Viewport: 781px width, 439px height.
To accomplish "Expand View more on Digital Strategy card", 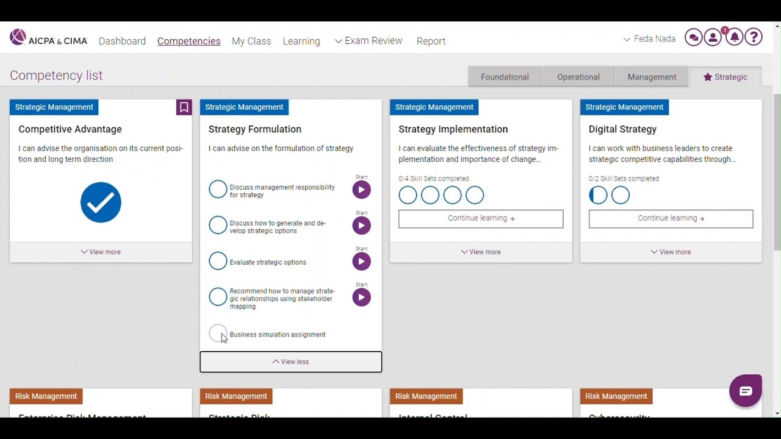I will point(671,252).
